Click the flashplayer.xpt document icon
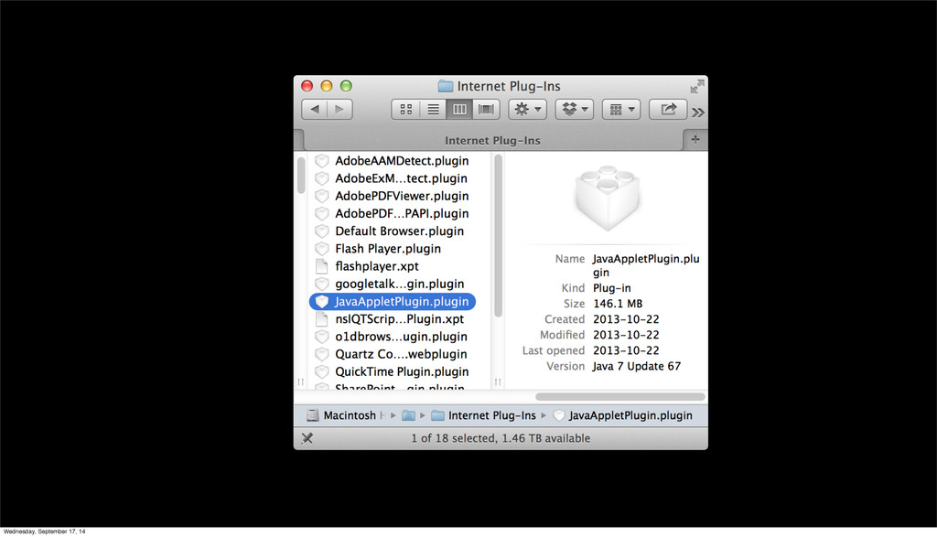This screenshot has width=937, height=537. click(322, 266)
